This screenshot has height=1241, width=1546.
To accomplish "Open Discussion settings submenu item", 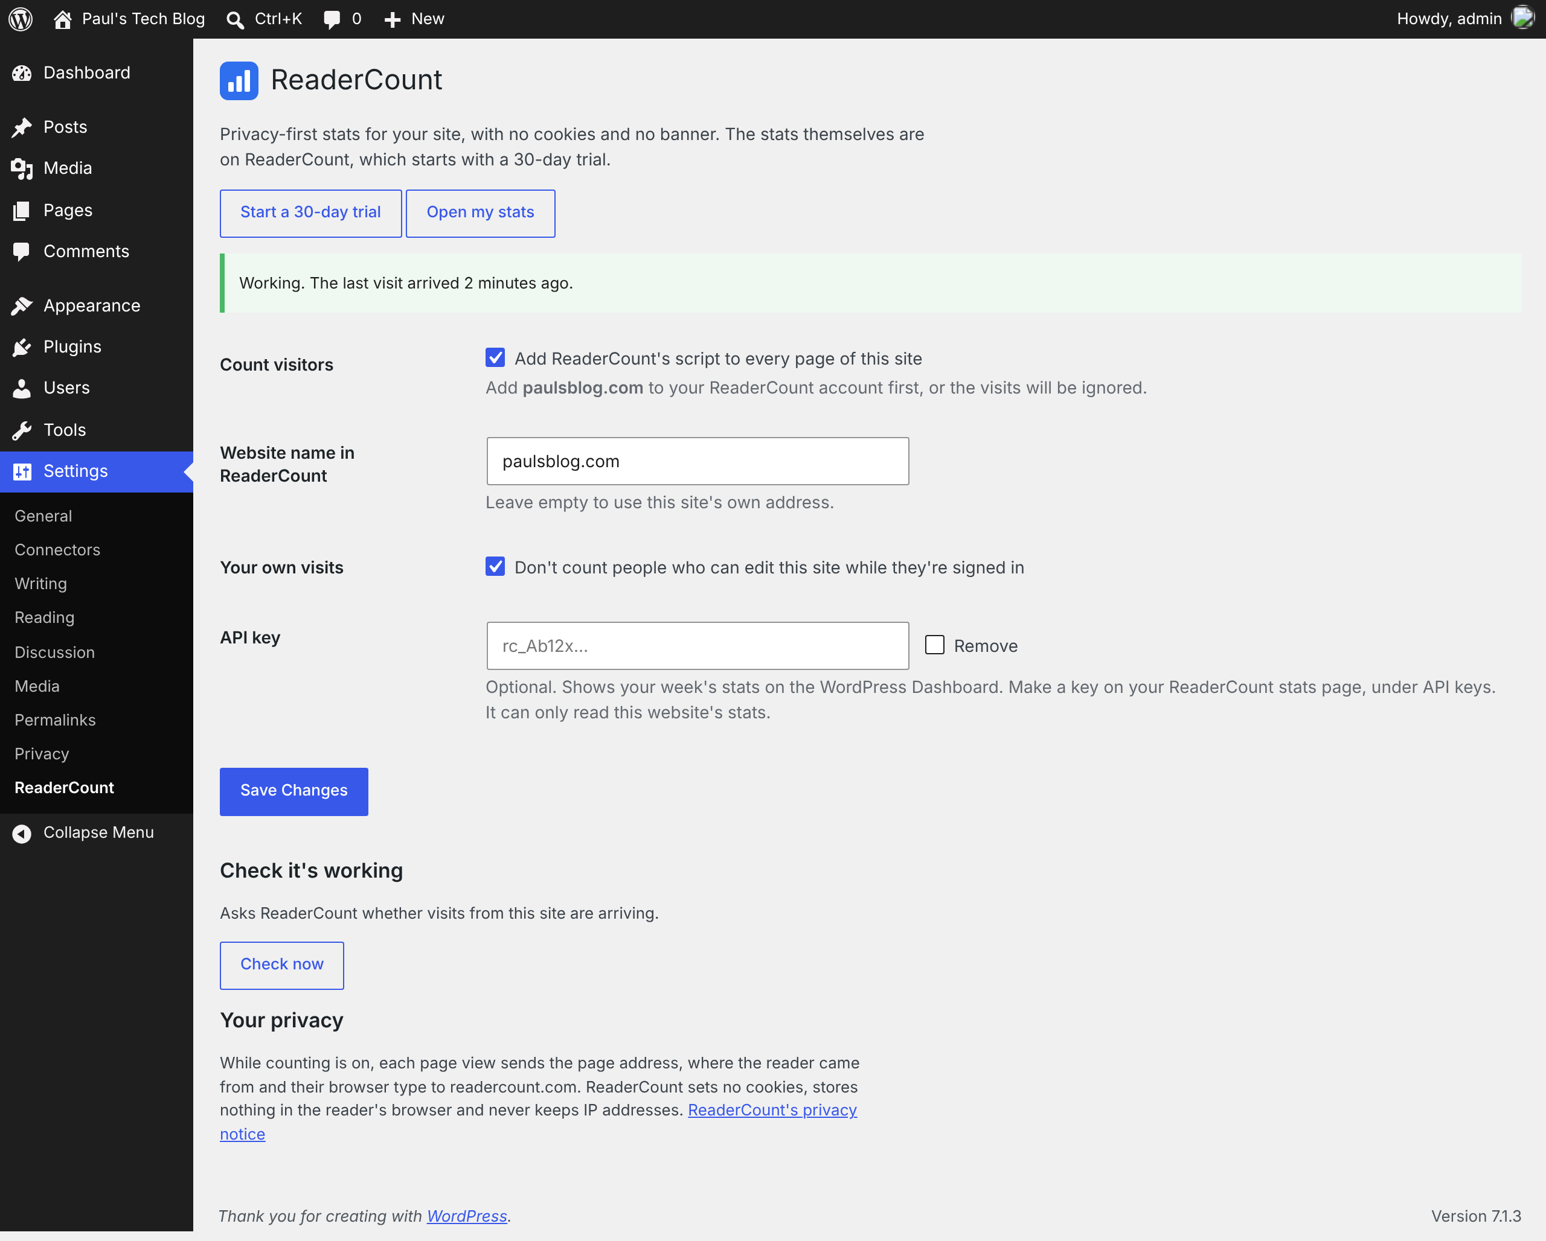I will [x=54, y=652].
